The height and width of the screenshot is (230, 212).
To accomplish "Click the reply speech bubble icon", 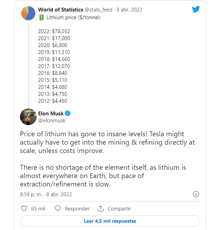I will point(58,208).
